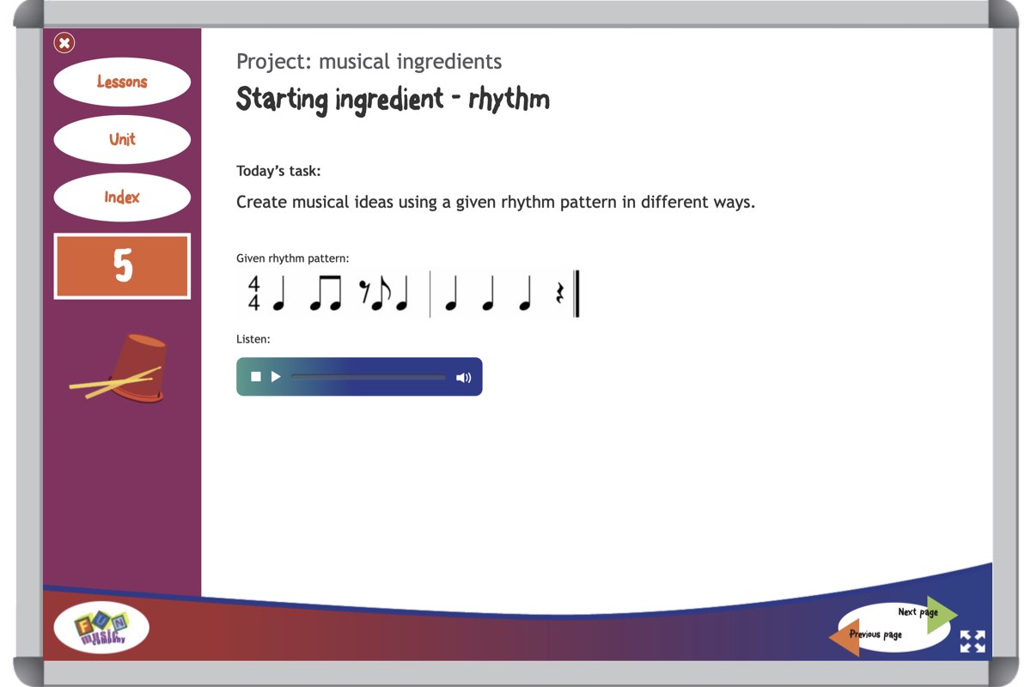Open the Lessons menu
This screenshot has height=687, width=1031.
coord(122,82)
